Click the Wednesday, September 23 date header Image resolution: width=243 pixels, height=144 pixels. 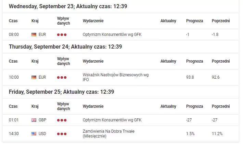point(68,6)
